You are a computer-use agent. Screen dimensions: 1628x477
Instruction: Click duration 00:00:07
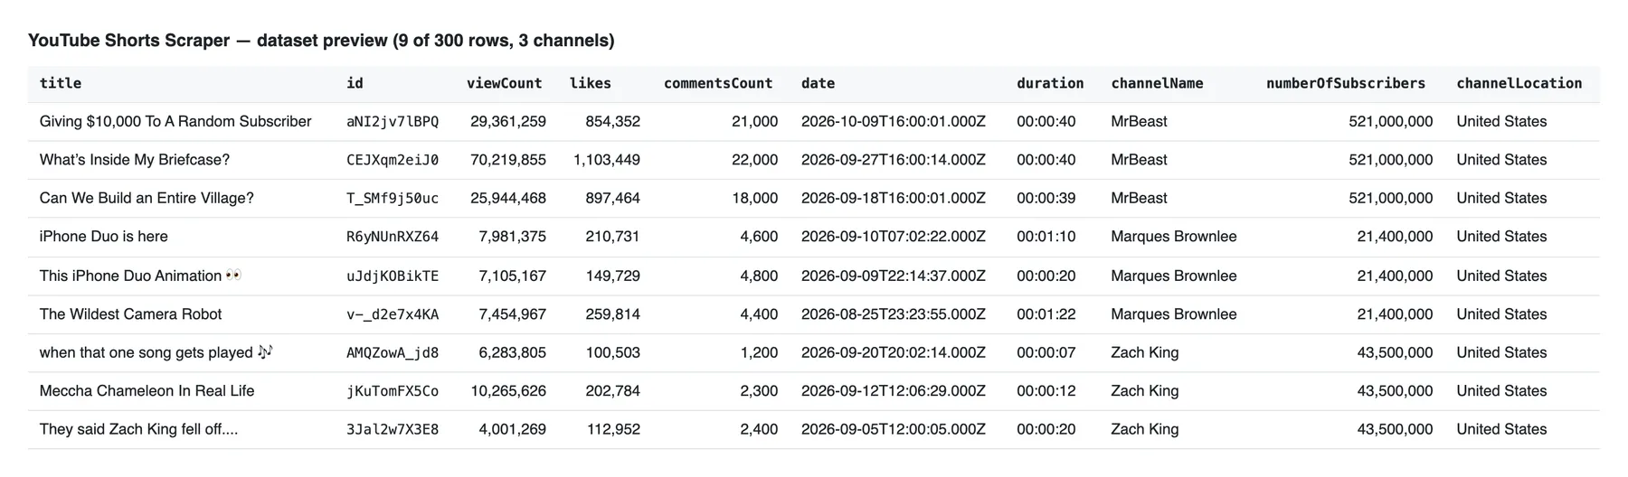tap(1046, 352)
